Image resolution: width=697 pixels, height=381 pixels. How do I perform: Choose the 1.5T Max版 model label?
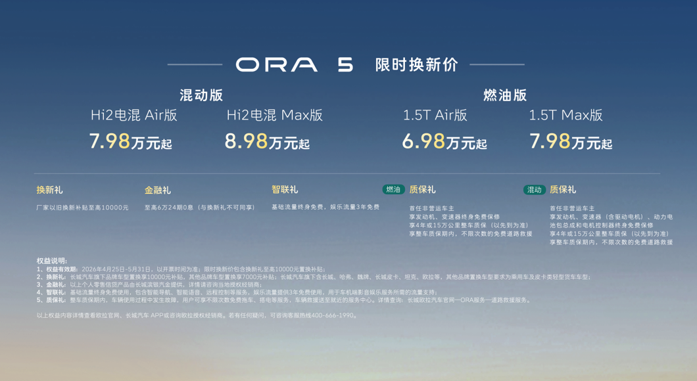pyautogui.click(x=565, y=116)
